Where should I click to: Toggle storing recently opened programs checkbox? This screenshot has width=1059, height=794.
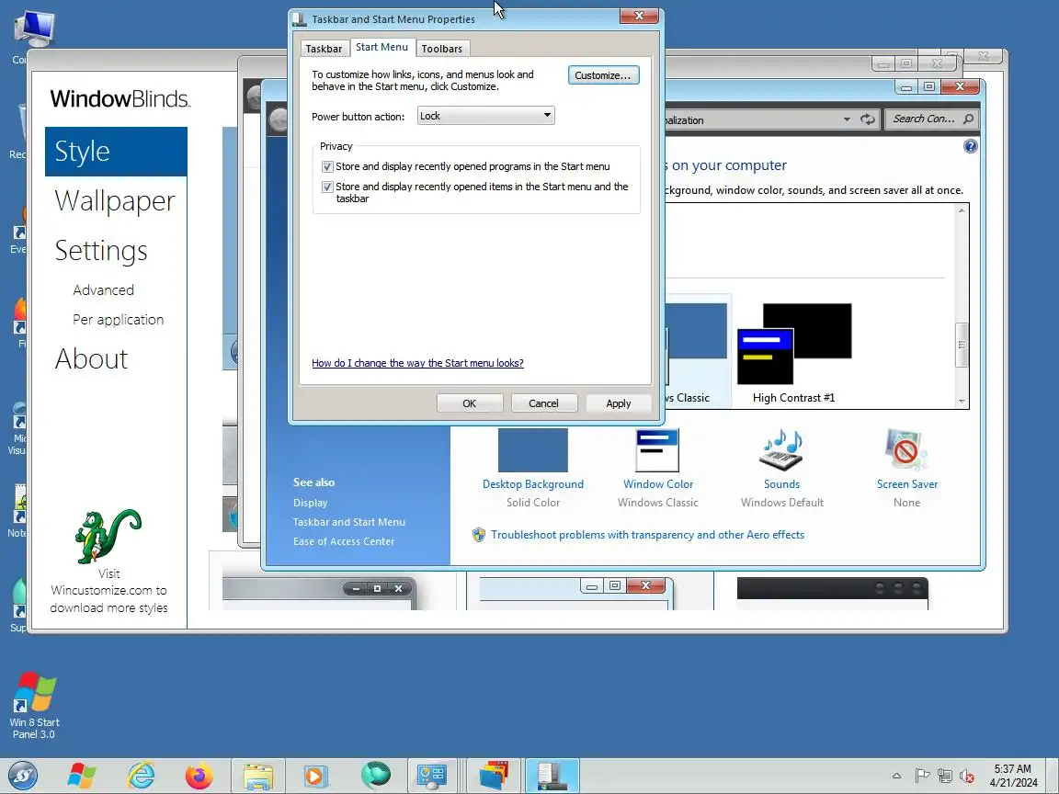pyautogui.click(x=327, y=166)
